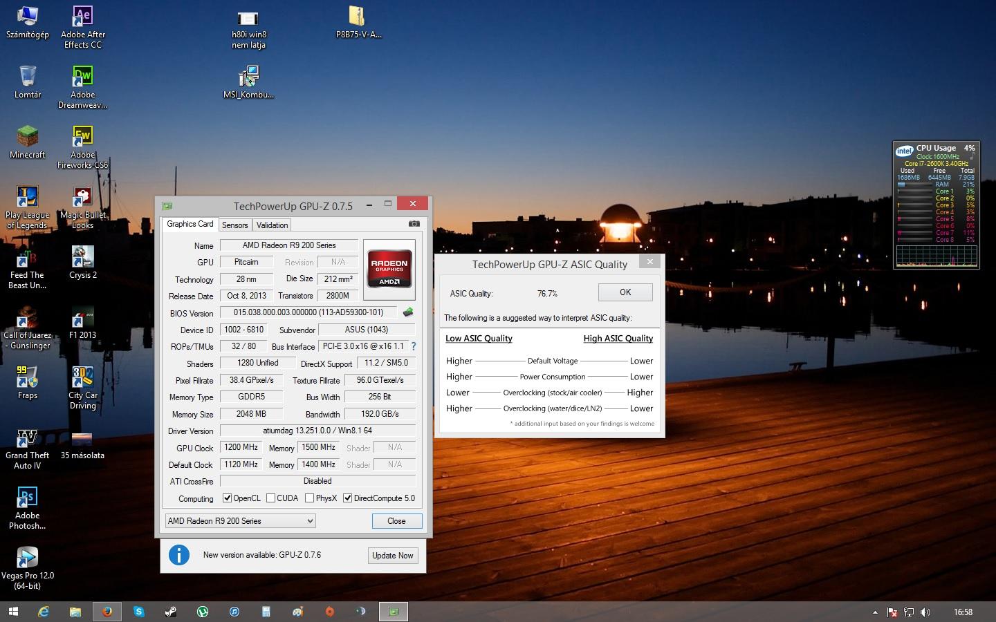The width and height of the screenshot is (996, 622).
Task: Select the F1 2013 desktop icon
Action: [x=82, y=323]
